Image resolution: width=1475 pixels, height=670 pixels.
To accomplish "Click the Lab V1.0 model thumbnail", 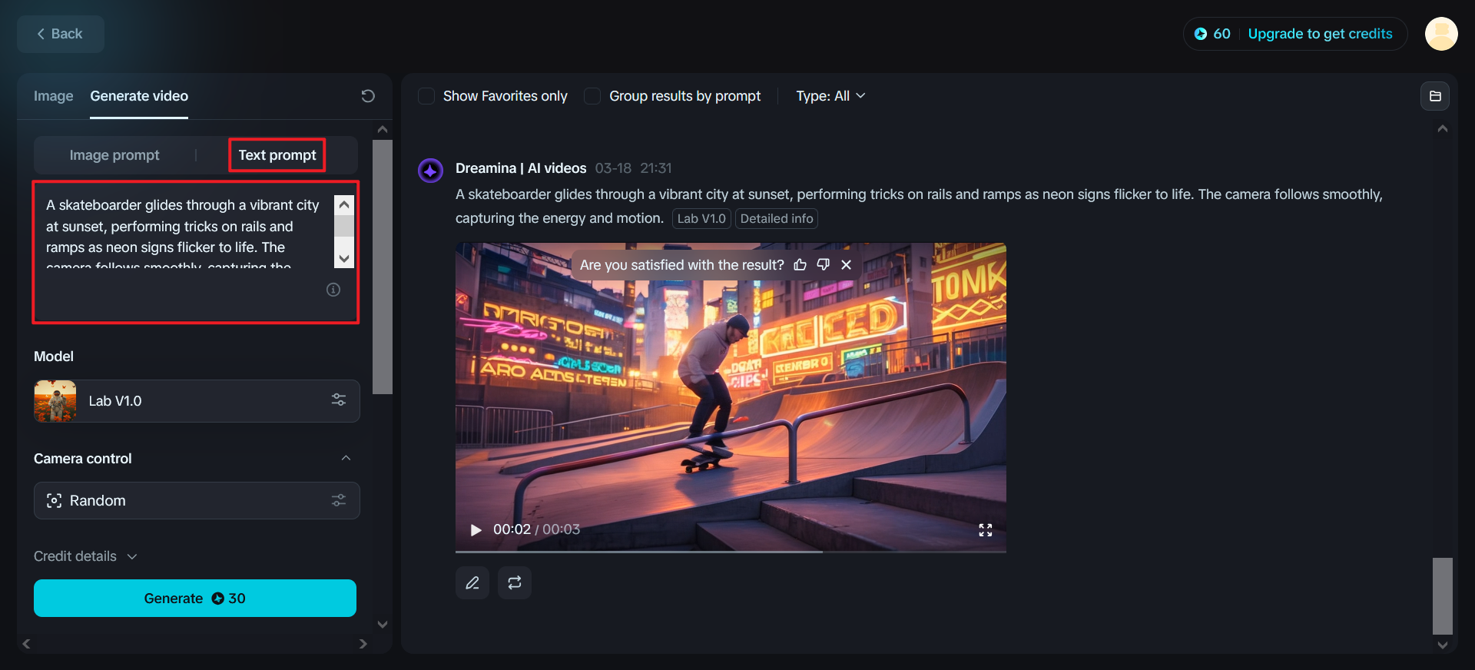I will [x=55, y=401].
